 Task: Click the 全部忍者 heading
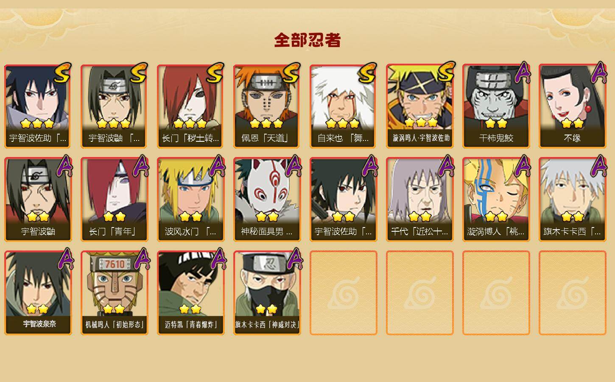pos(307,40)
